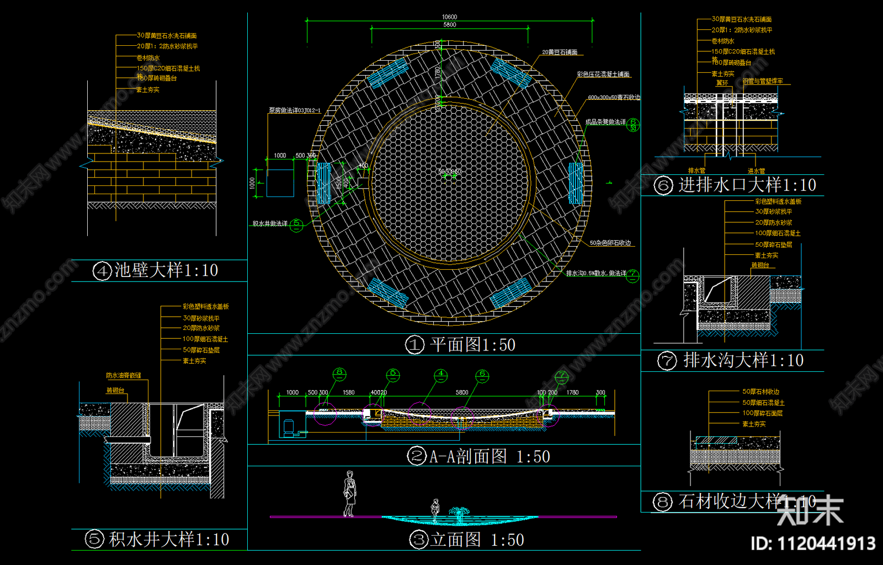Click circled 6 marker beside 进排水口大样1:10
Viewport: 883px width, 565px height.
coord(663,185)
